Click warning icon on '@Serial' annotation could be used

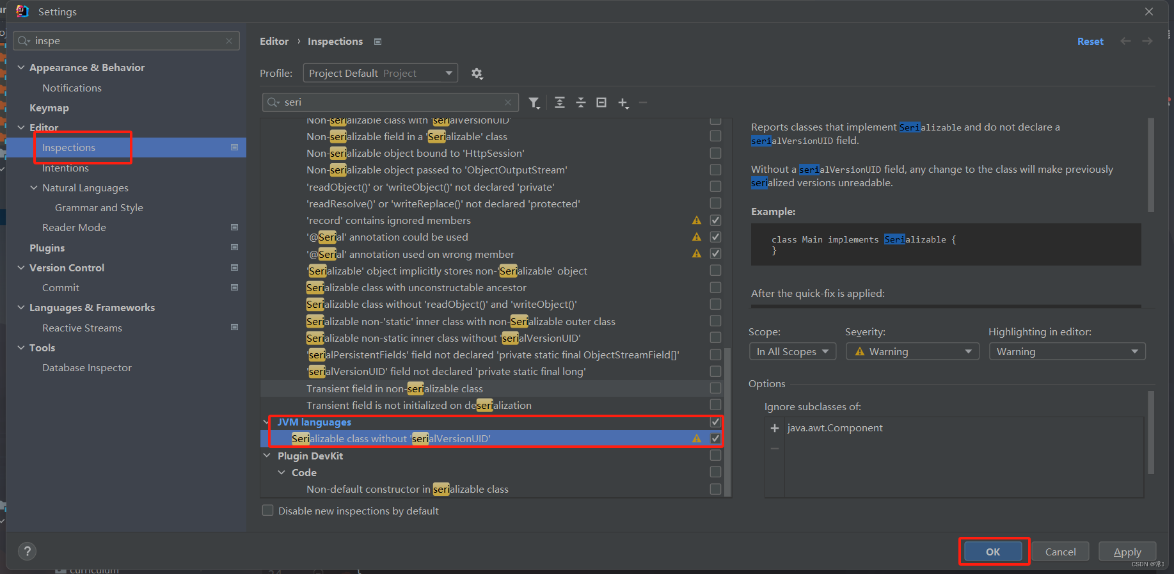(697, 237)
